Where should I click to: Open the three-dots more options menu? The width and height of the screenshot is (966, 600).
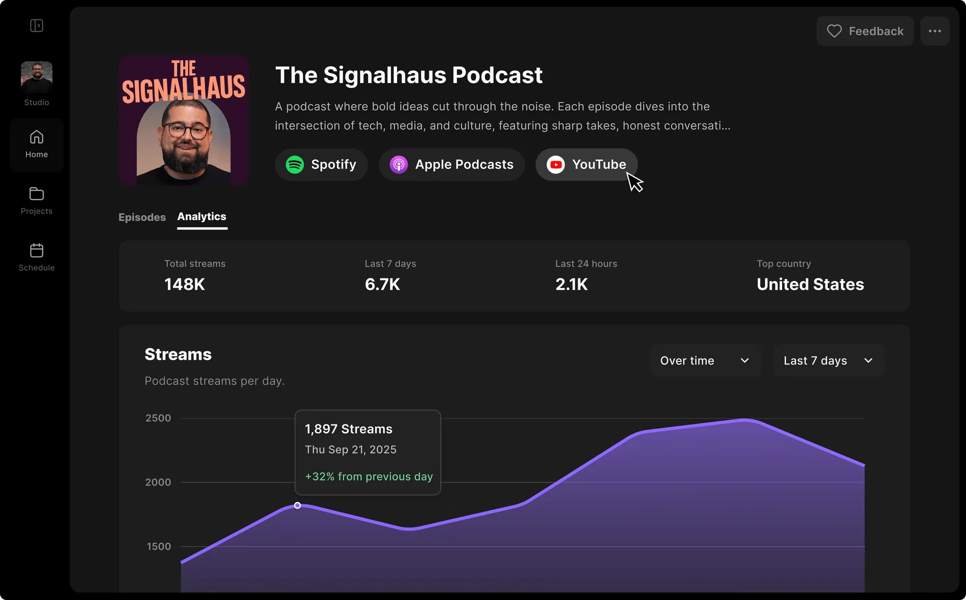pos(935,31)
